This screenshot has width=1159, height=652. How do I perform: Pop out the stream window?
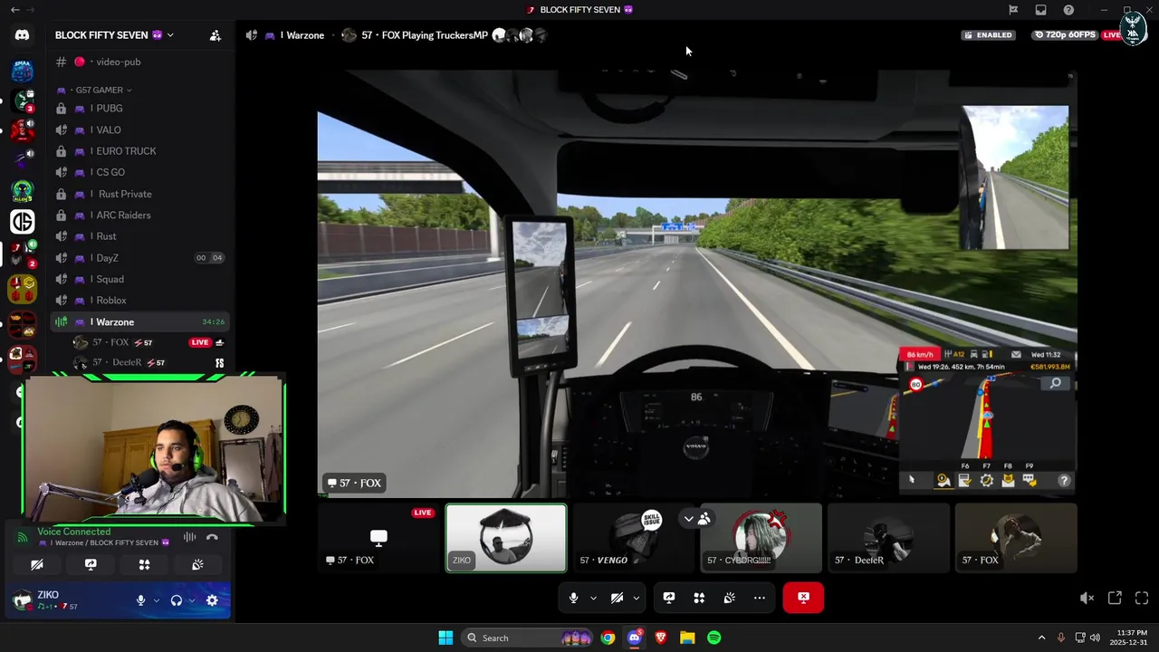pyautogui.click(x=1115, y=598)
